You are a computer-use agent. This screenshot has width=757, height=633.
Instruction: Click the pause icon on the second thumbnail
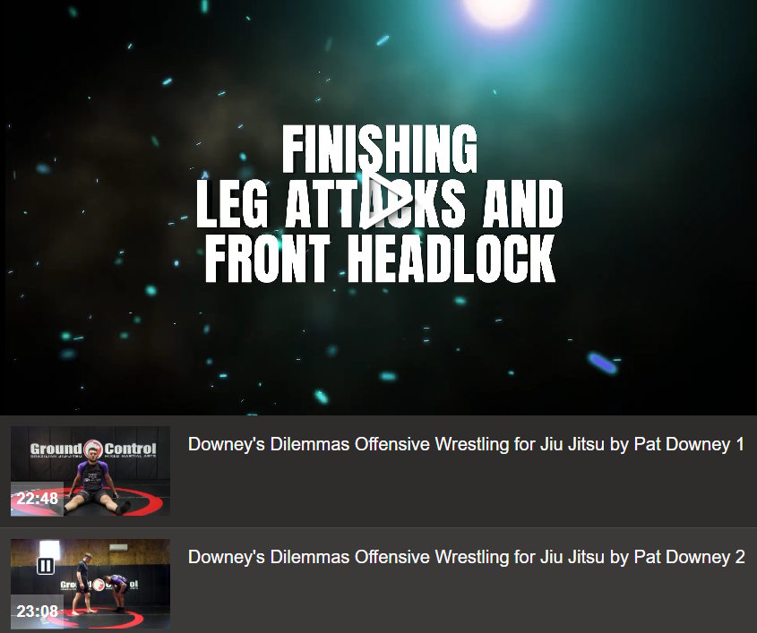coord(46,566)
